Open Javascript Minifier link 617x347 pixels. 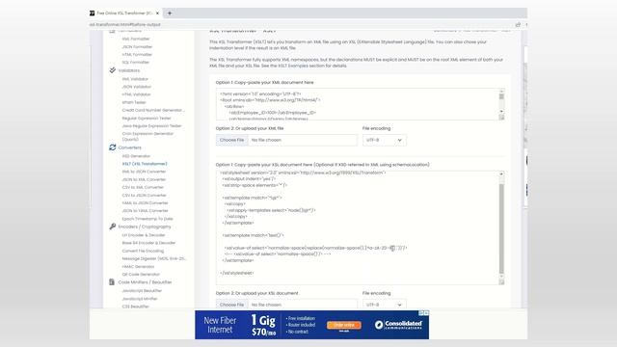click(x=140, y=299)
